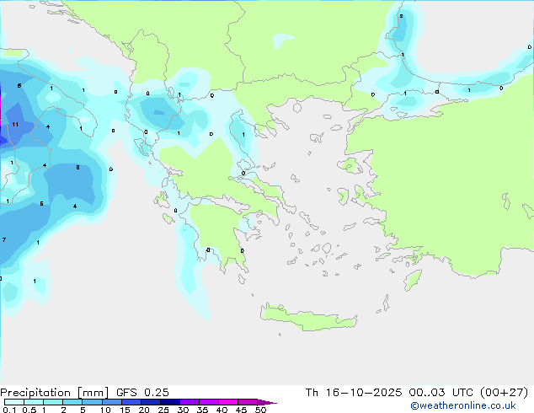Screen dimensions: 534x413
Task: Click the '0.1' legend scale label
Action: click(x=9, y=410)
